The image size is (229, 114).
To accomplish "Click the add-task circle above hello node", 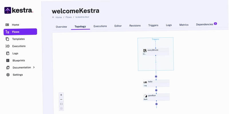I will pyautogui.click(x=156, y=76).
